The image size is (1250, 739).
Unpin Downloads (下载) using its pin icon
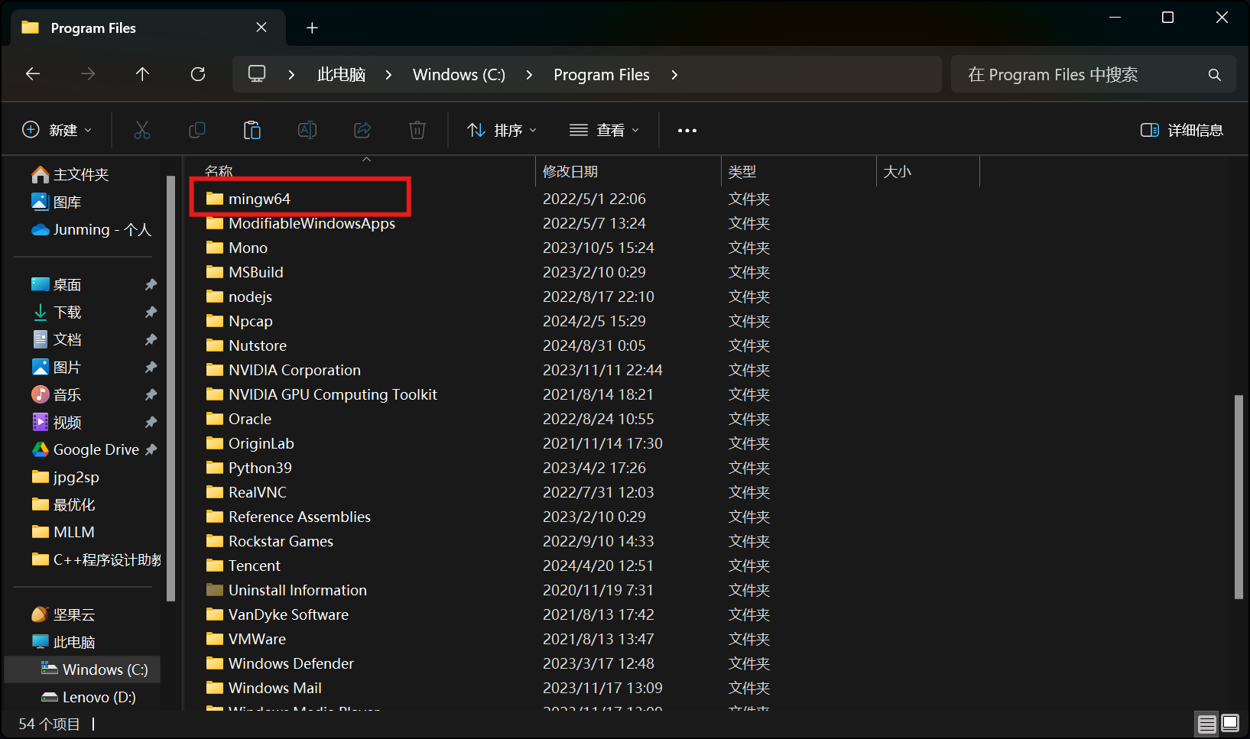coord(151,313)
